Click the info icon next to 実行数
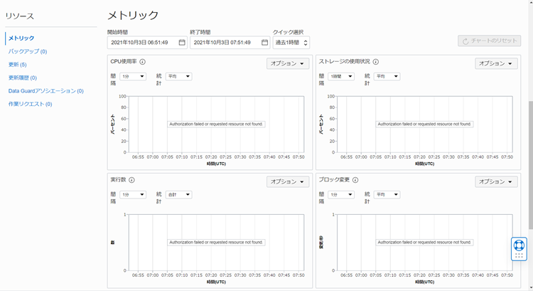 pos(132,180)
